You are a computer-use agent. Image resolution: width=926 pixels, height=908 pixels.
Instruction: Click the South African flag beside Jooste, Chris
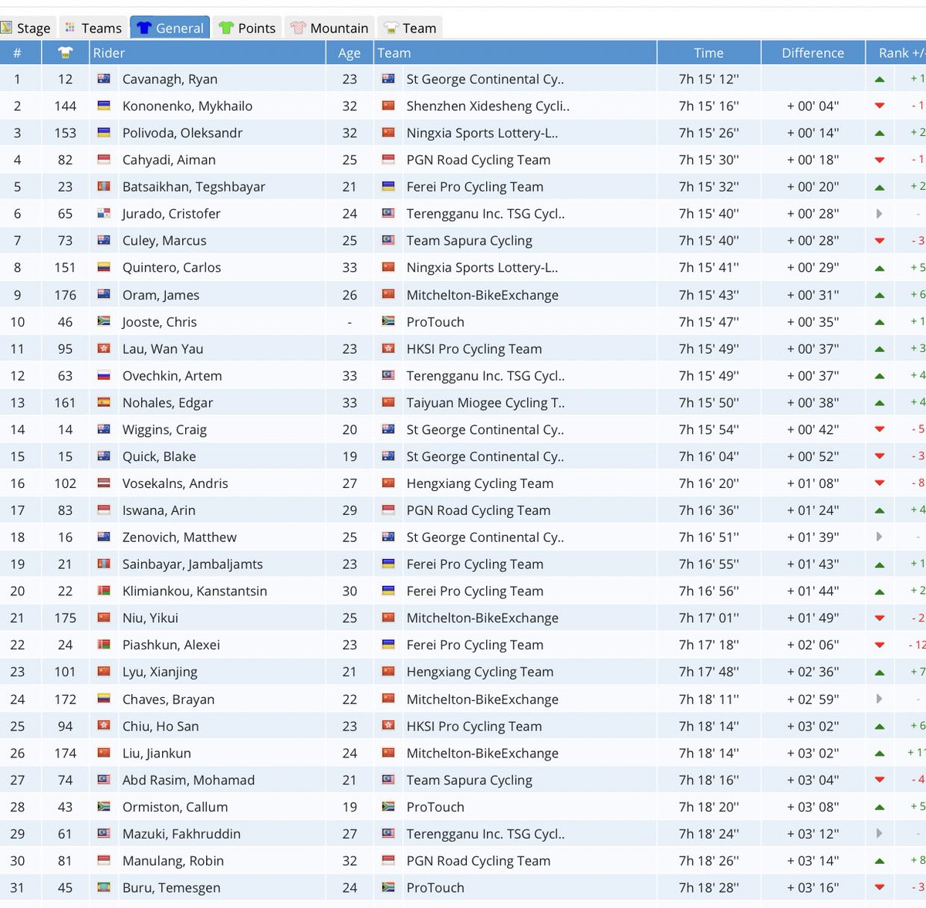[x=103, y=321]
